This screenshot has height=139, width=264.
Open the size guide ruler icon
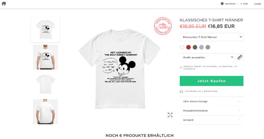pos(240,57)
